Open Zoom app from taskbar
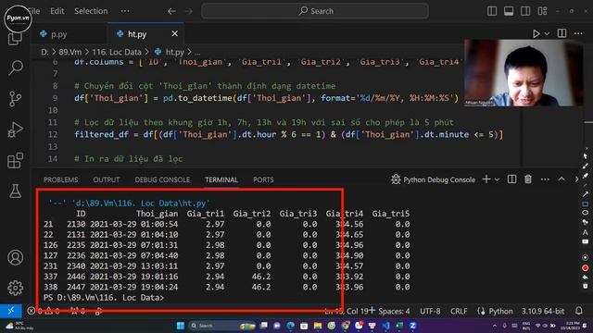Viewport: 593px width, 333px height. pos(412,326)
